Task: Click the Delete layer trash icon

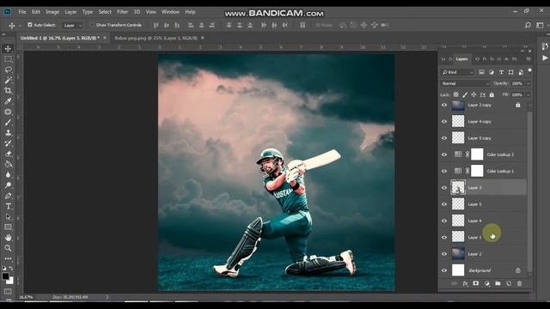Action: point(519,283)
